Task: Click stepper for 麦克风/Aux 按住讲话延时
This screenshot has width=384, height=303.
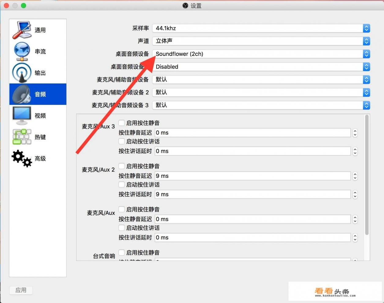Action: 355,238
